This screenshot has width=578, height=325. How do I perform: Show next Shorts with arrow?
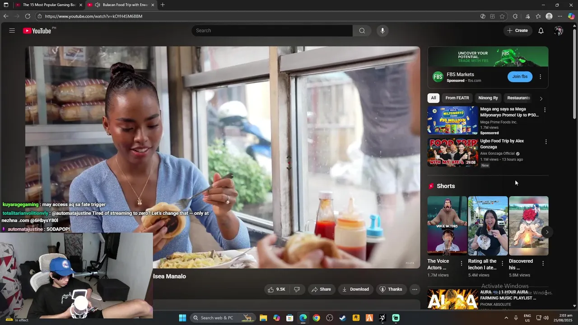tap(547, 232)
